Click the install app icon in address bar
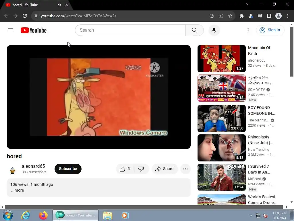The width and height of the screenshot is (294, 221). (212, 16)
